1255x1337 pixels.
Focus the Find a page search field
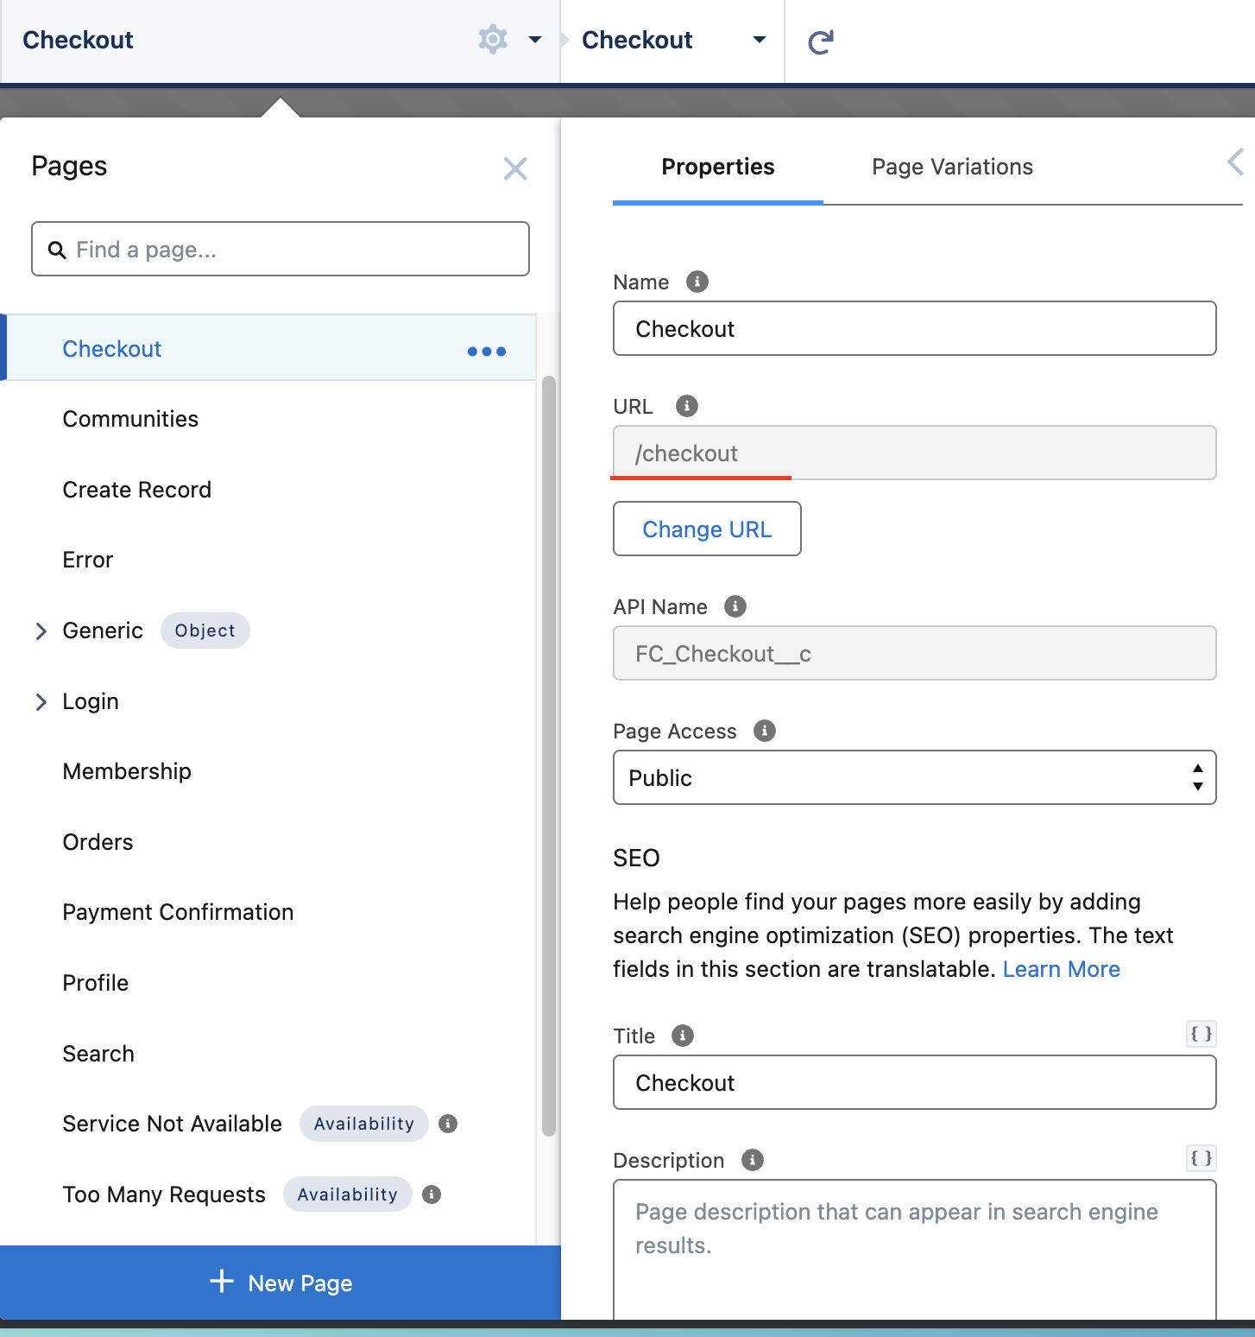point(281,250)
